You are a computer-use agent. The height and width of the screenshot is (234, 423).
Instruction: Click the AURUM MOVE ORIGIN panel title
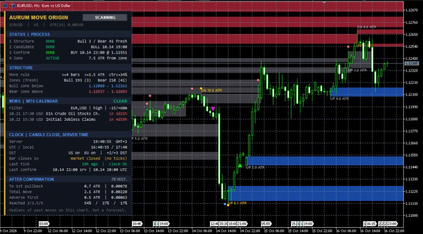point(39,18)
